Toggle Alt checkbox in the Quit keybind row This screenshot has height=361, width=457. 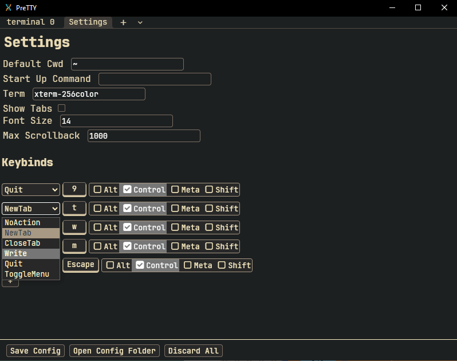[98, 190]
